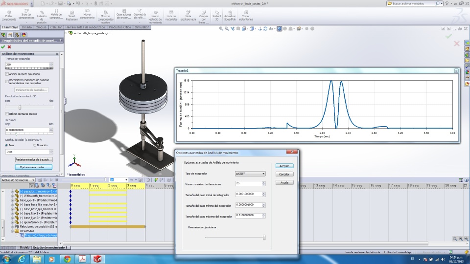
Task: Click Chrome icon in taskbar
Action: [x=67, y=259]
